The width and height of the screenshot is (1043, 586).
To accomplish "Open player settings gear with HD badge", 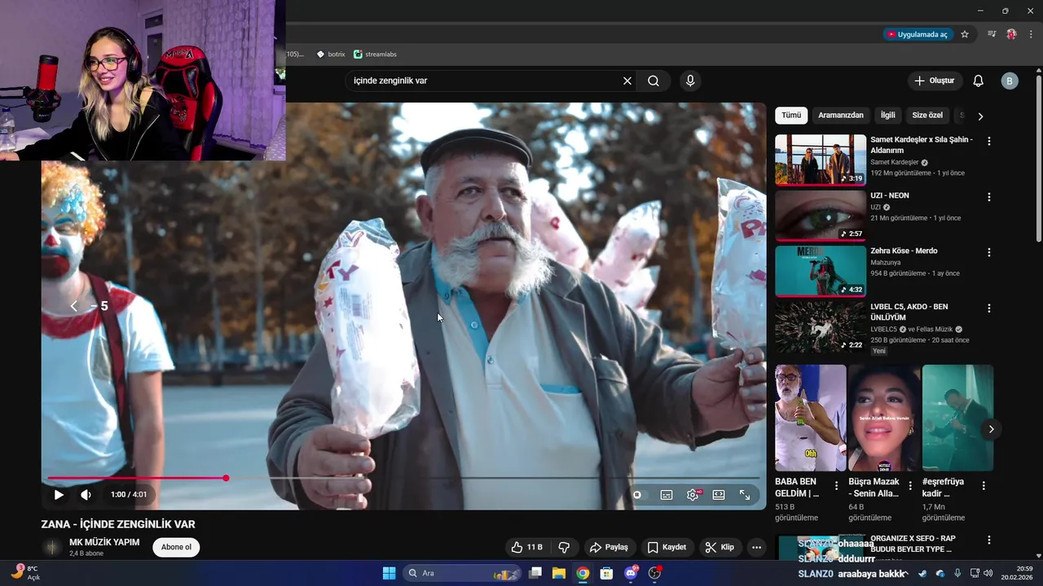I will (693, 495).
